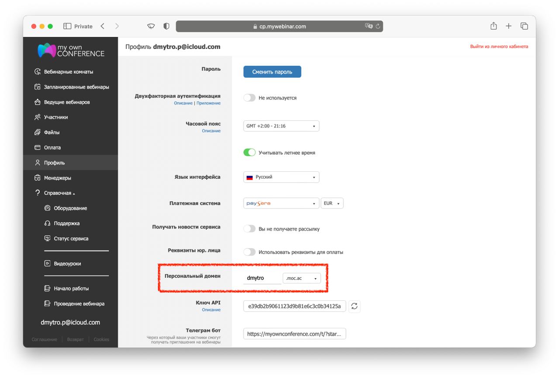Click the translate icon in address bar
The width and height of the screenshot is (559, 378).
point(369,26)
